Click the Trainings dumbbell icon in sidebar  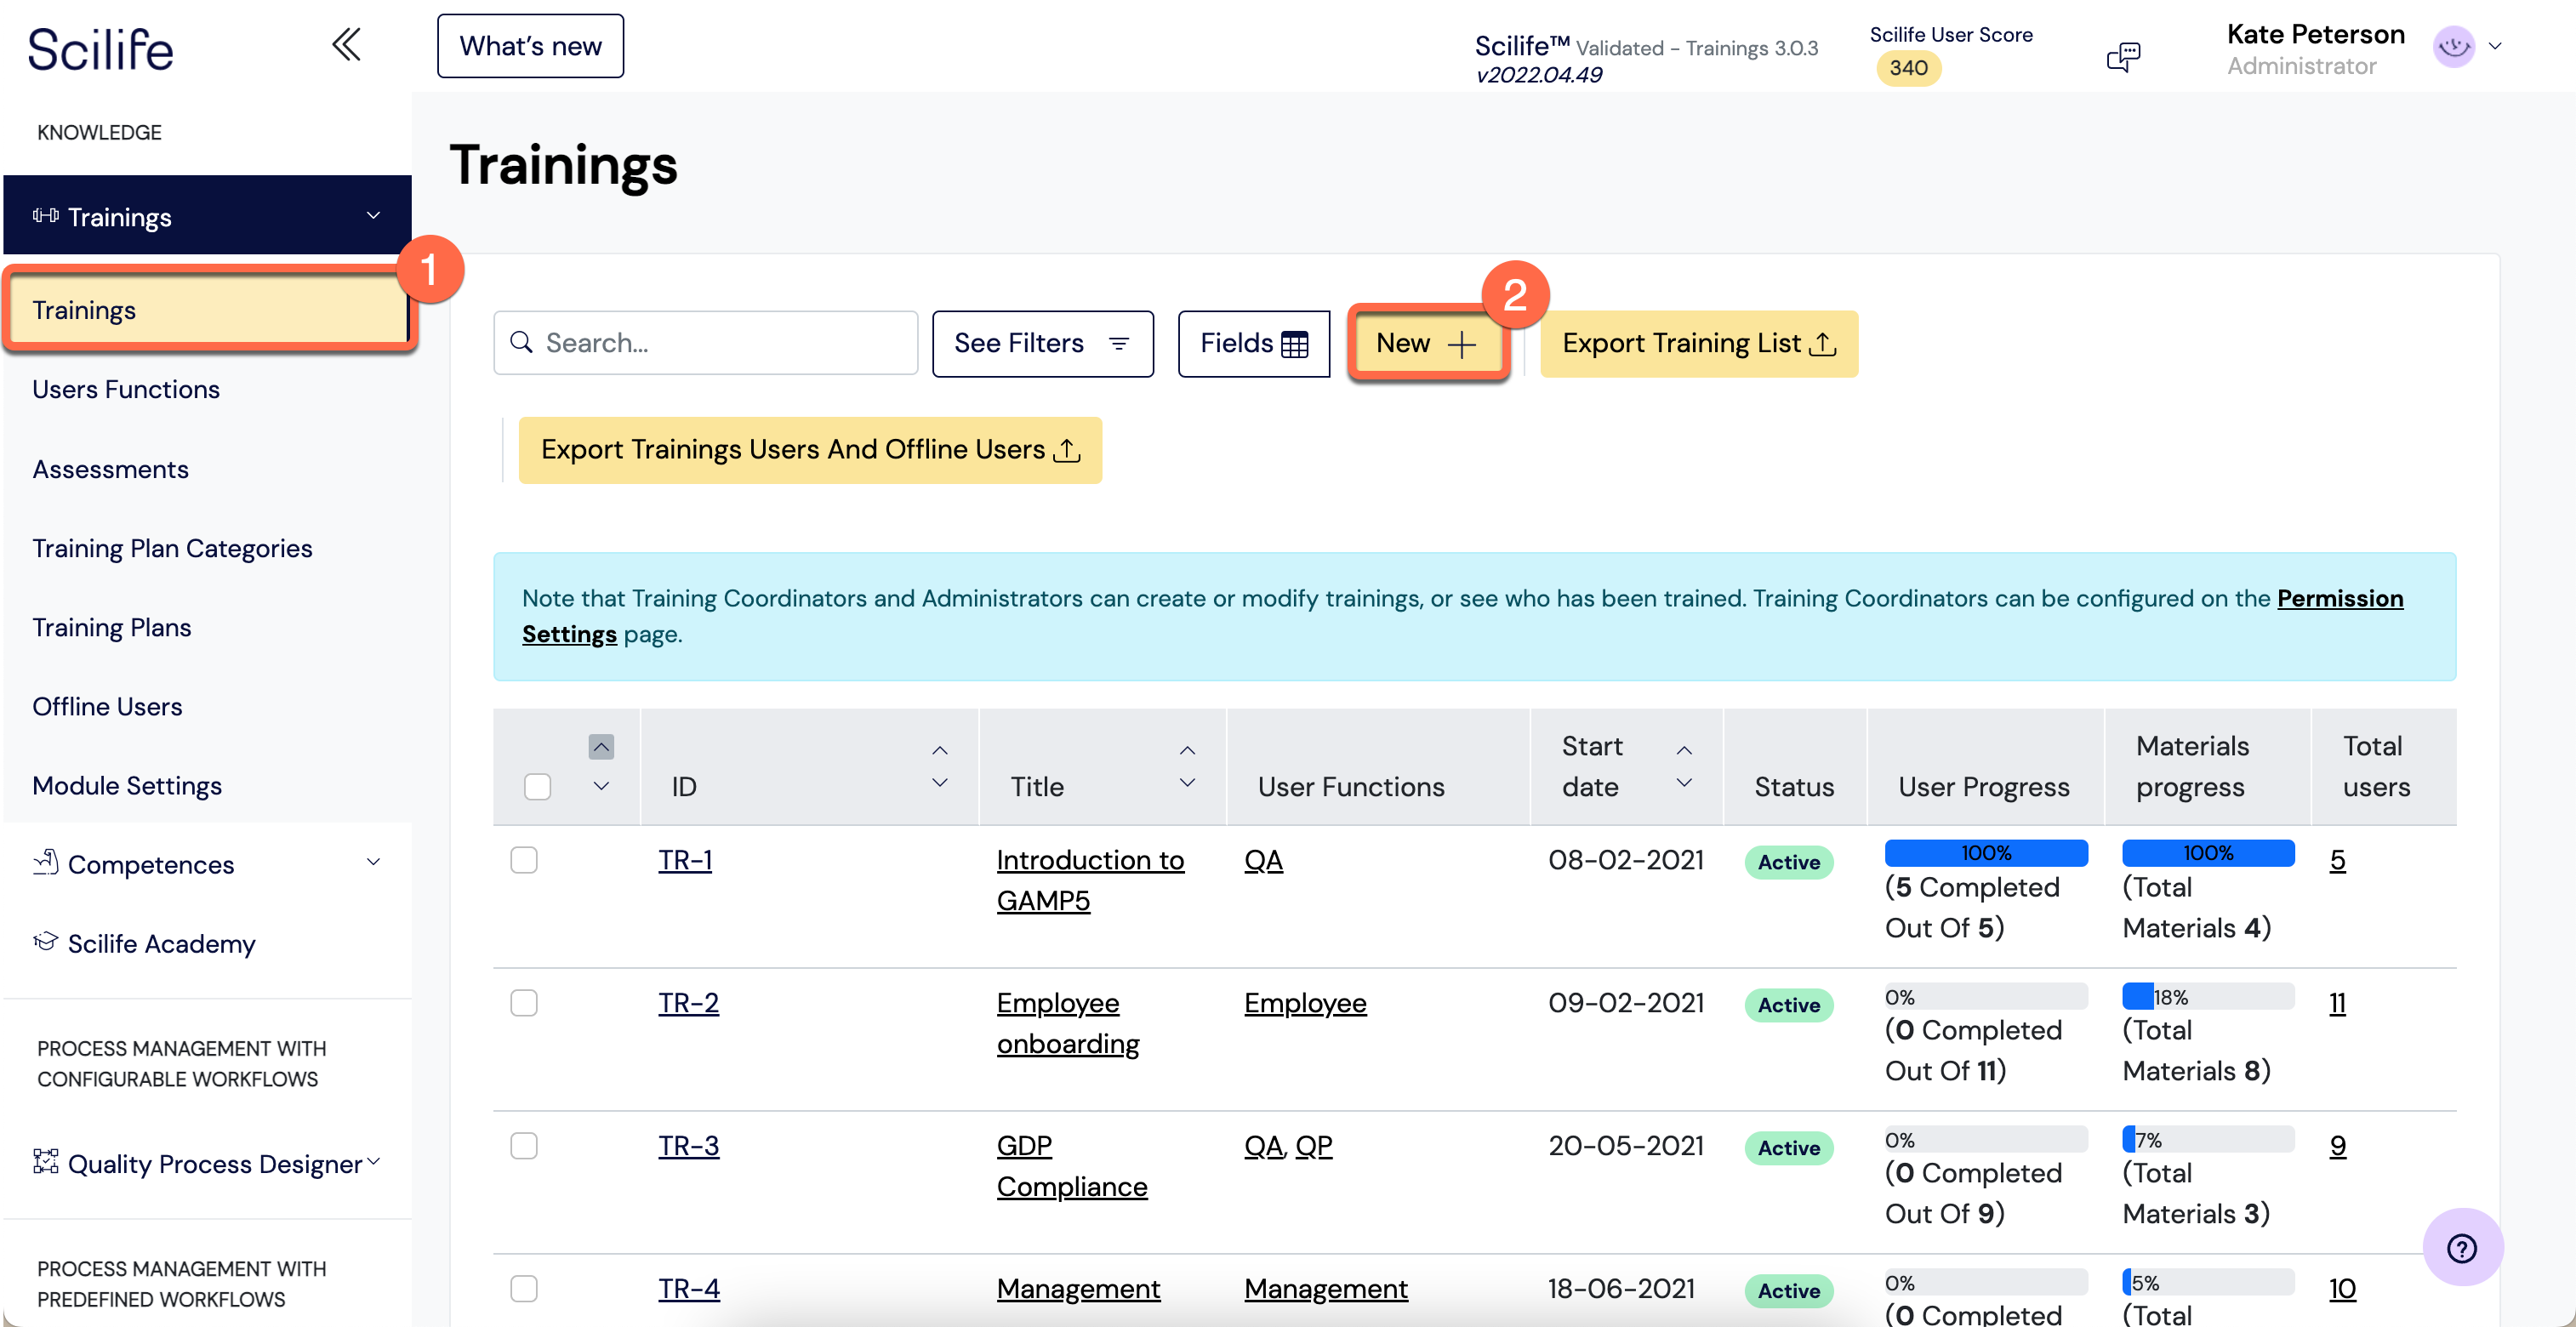45,215
